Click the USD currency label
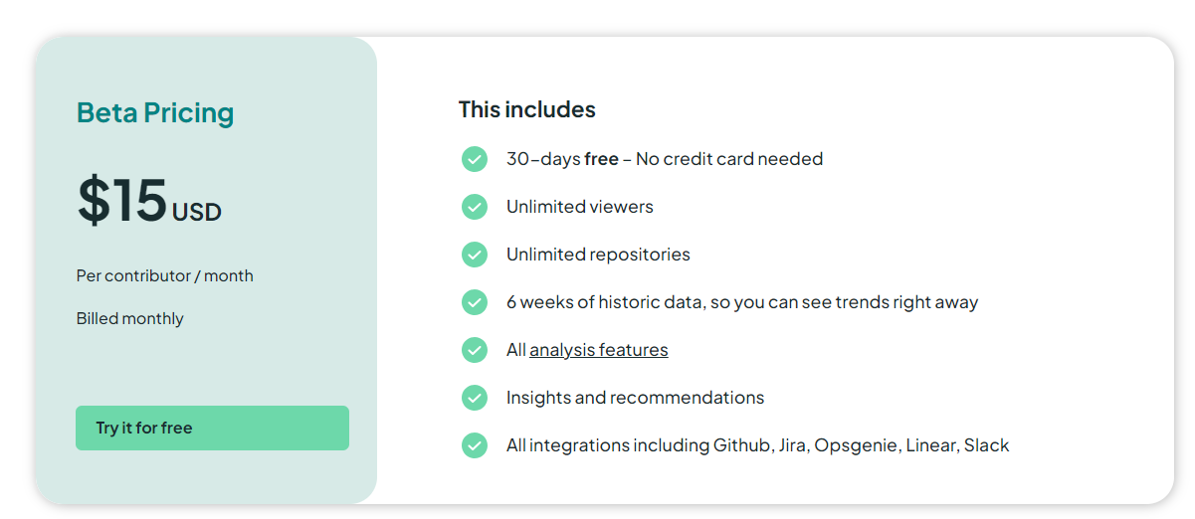Screen dimensions: 1195x519 pos(197,212)
